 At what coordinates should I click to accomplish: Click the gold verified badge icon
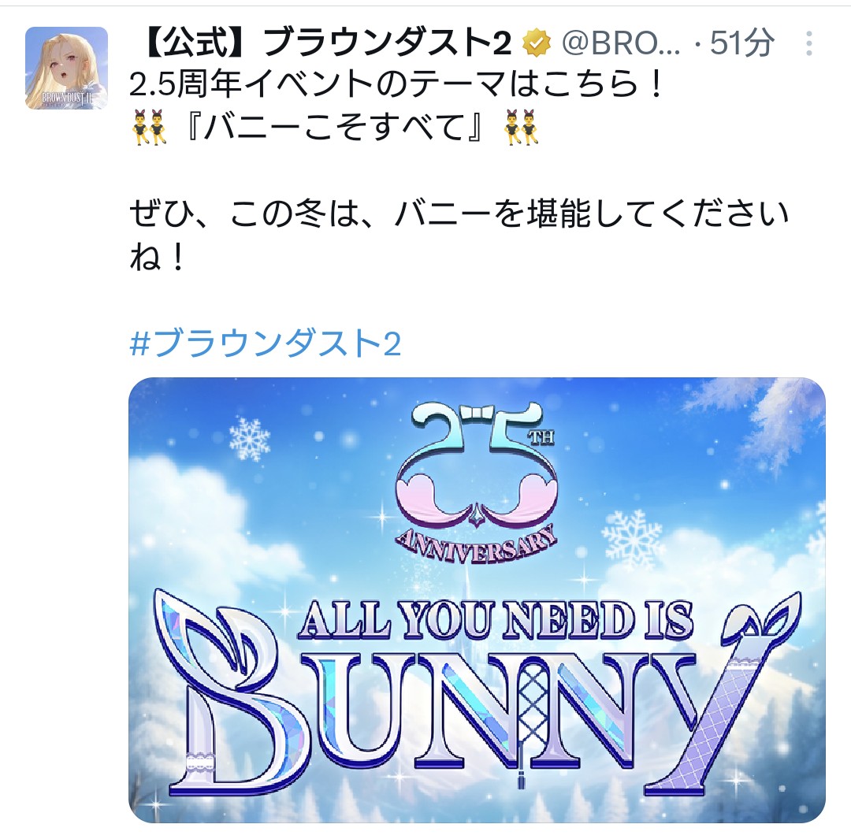[x=537, y=43]
